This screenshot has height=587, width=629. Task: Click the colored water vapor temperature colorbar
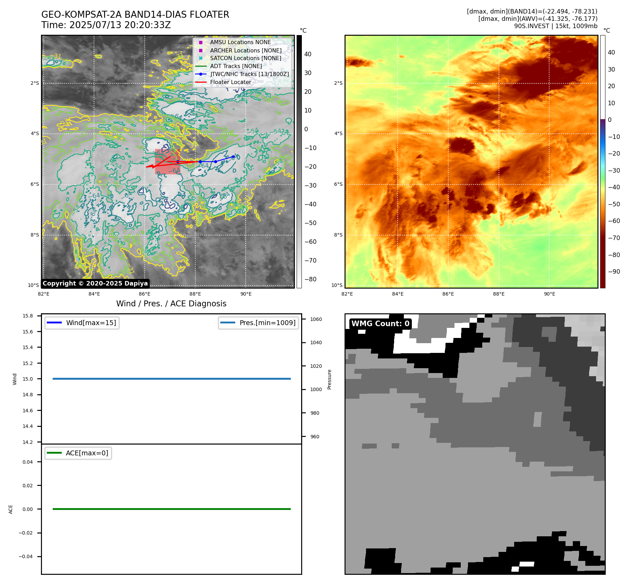pos(603,162)
